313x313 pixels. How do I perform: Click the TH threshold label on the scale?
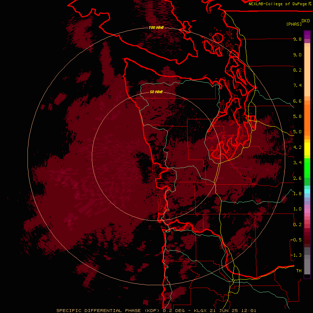tap(299, 271)
